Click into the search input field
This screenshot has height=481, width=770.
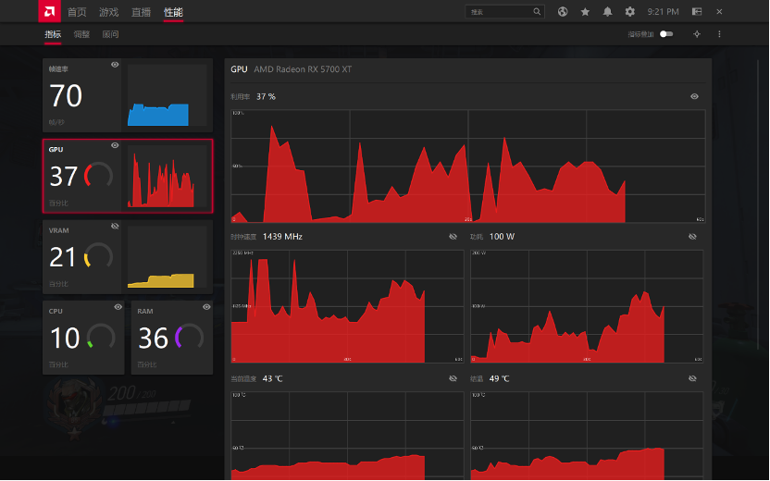click(499, 12)
